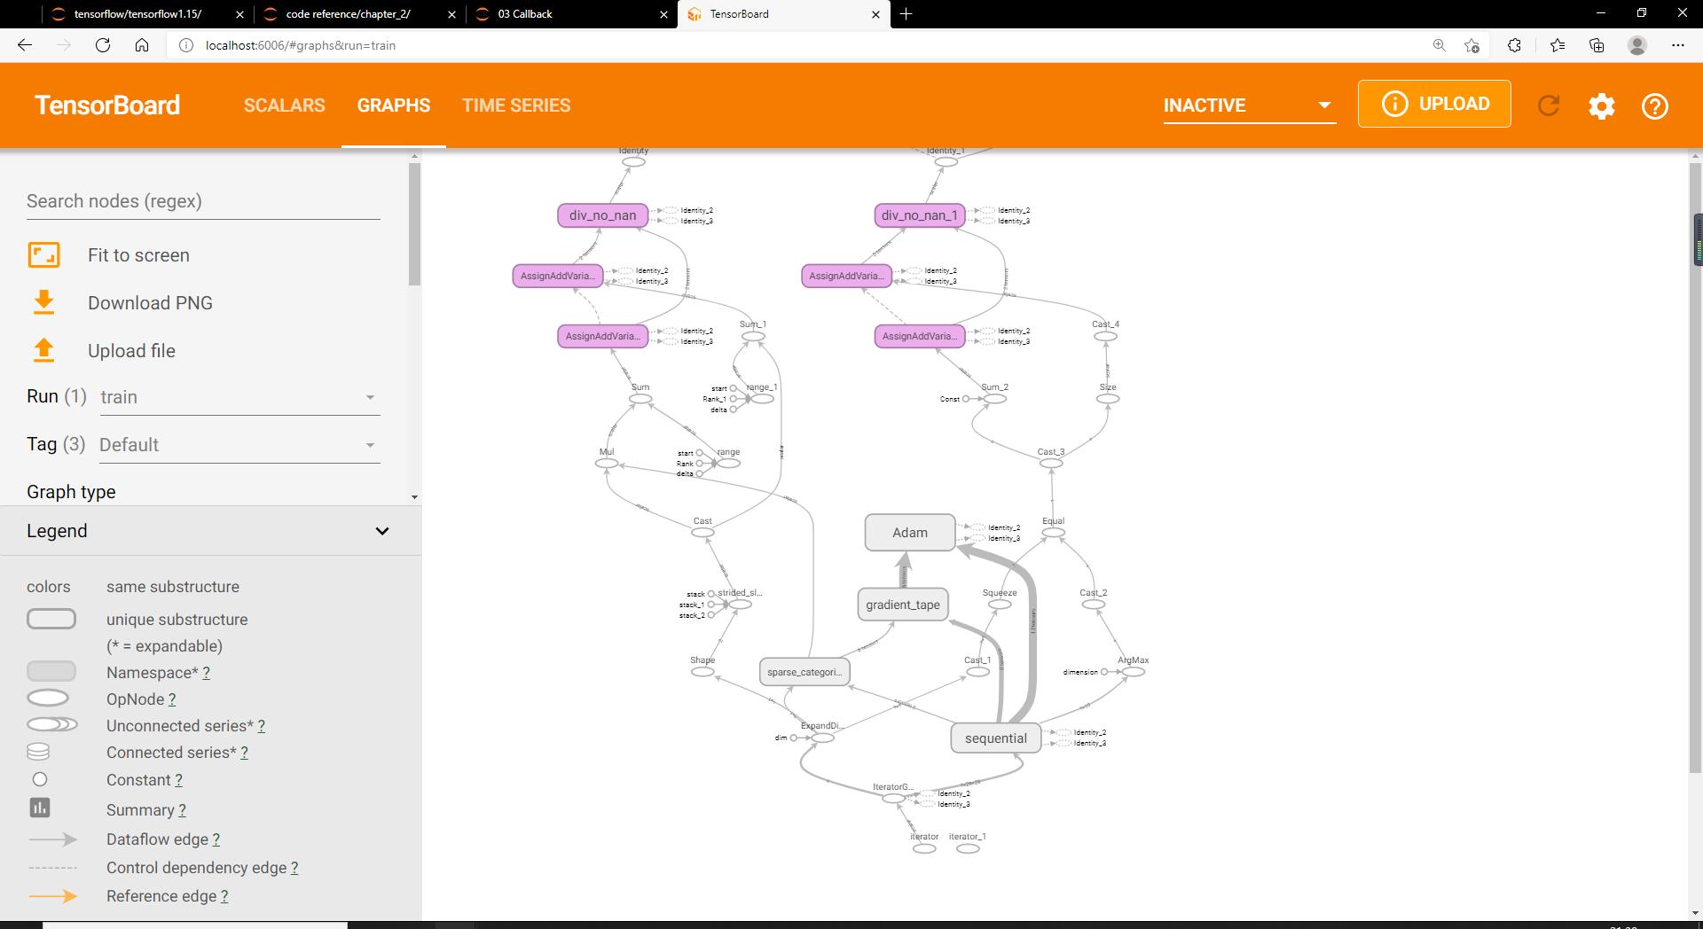Open the favorites list
Screen dimensions: 1703x929
click(1558, 45)
